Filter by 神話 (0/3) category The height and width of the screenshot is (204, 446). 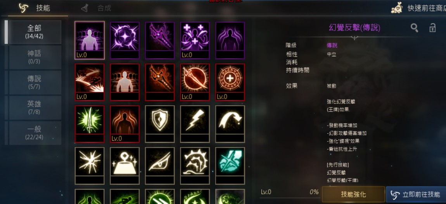coord(35,57)
